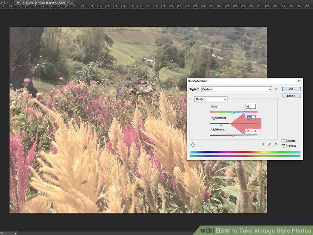The height and width of the screenshot is (235, 313).
Task: Click the lower color spectrum bar
Action: pyautogui.click(x=245, y=156)
